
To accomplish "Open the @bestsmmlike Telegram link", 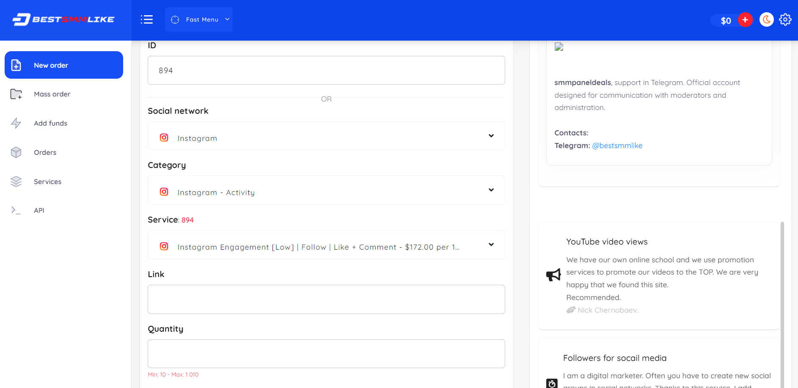I will click(617, 146).
